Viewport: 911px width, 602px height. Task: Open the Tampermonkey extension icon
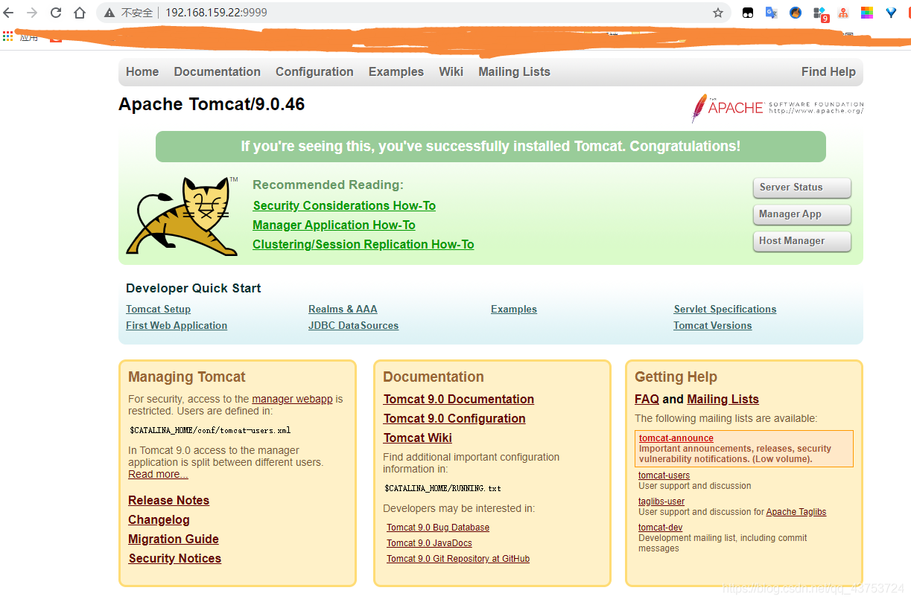point(747,13)
